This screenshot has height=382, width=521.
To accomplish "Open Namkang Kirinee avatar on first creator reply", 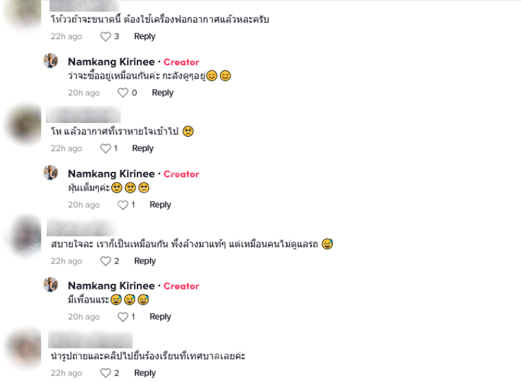I will (x=51, y=61).
